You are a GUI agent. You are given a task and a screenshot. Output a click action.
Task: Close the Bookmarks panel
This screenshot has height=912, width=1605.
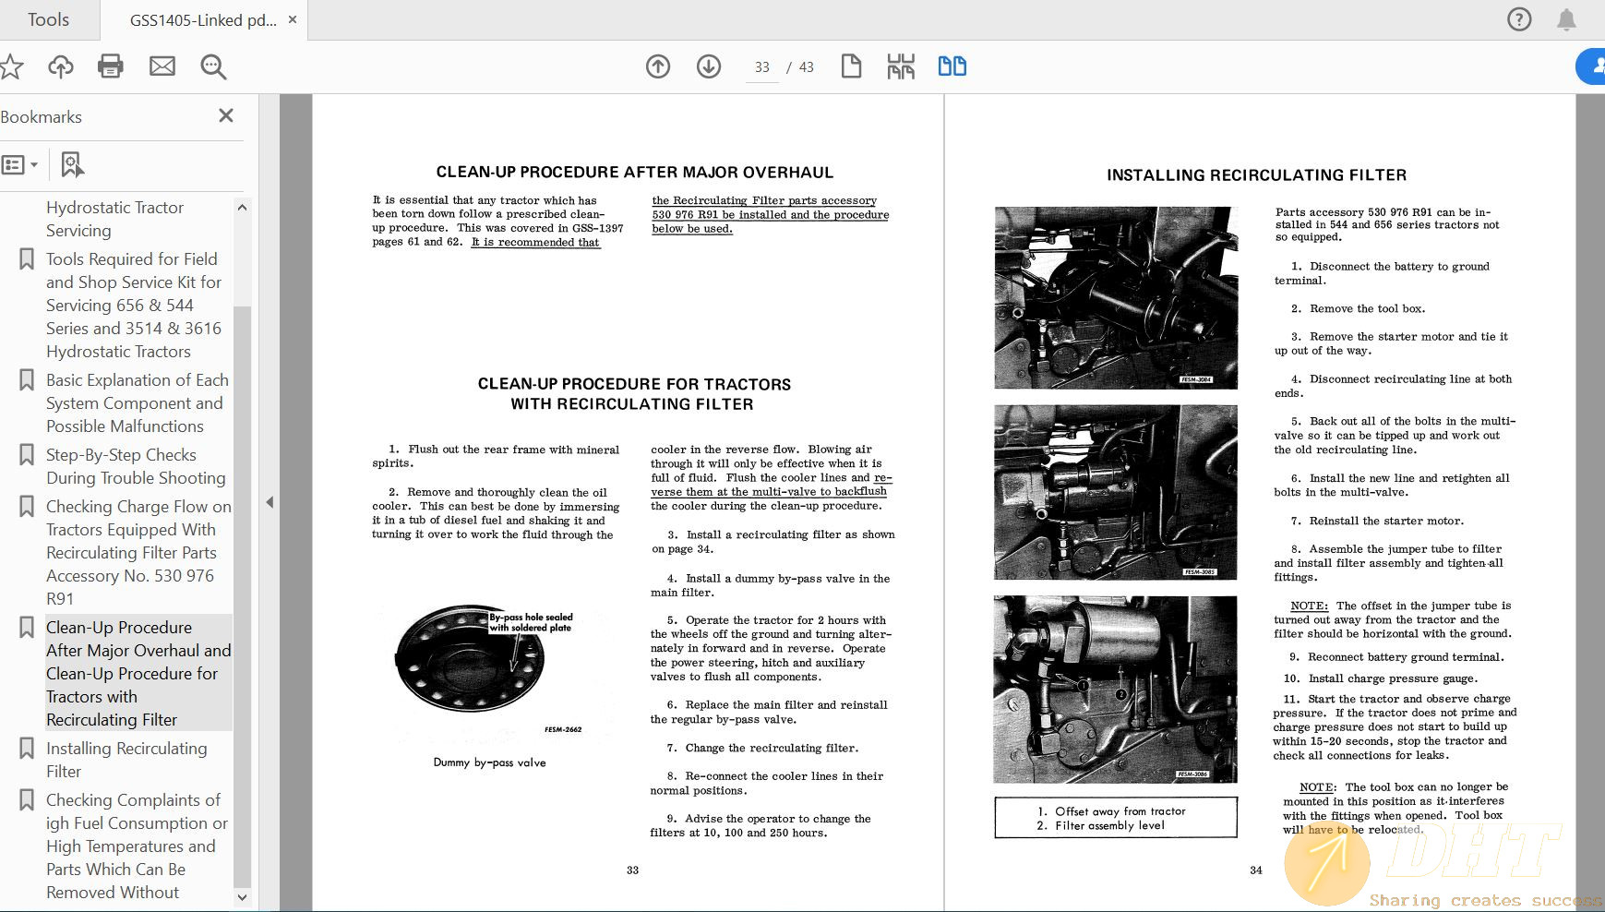tap(225, 115)
